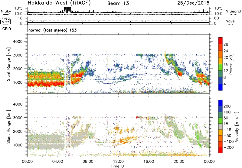Click the "Freq. [MHz]" axis label
The height and width of the screenshot is (168, 242).
coord(6,21)
